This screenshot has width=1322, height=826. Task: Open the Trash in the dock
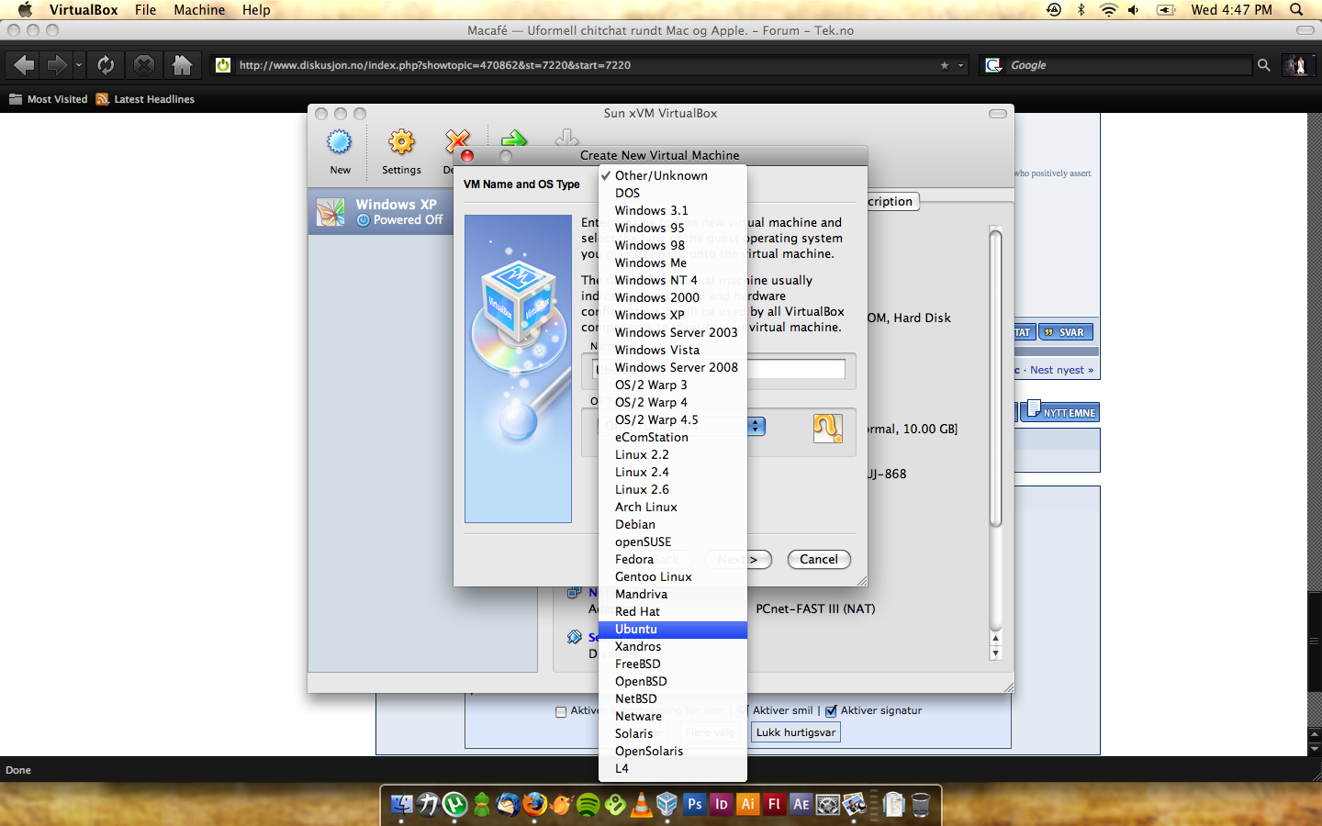coord(921,805)
